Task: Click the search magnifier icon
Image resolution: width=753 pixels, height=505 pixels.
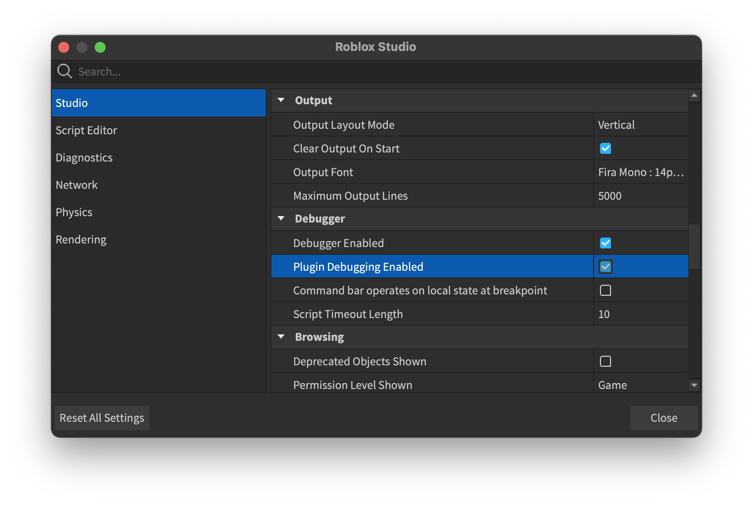Action: click(x=64, y=71)
